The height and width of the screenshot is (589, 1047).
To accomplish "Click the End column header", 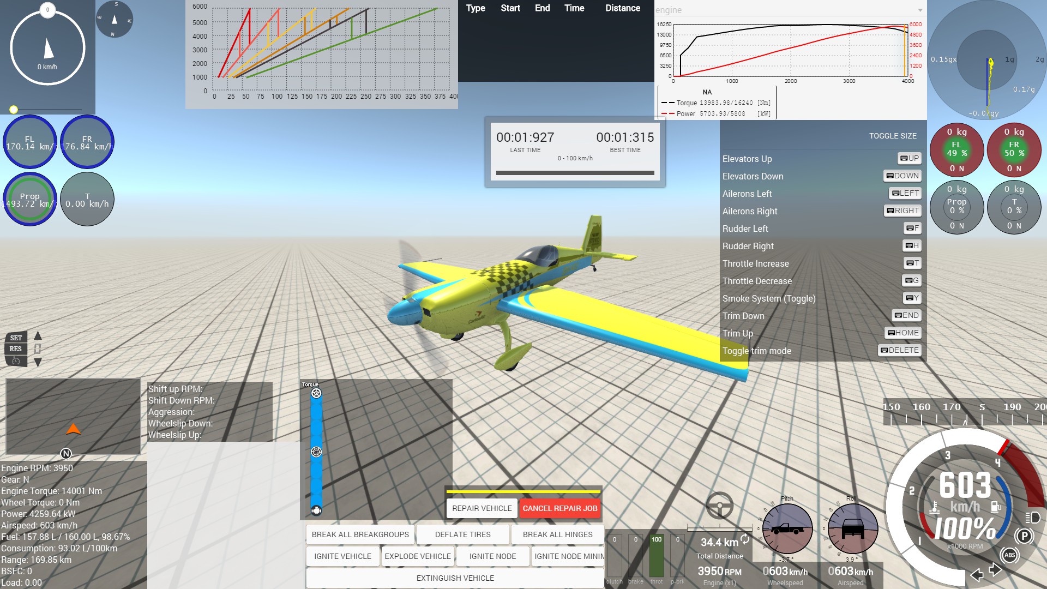I will point(542,8).
